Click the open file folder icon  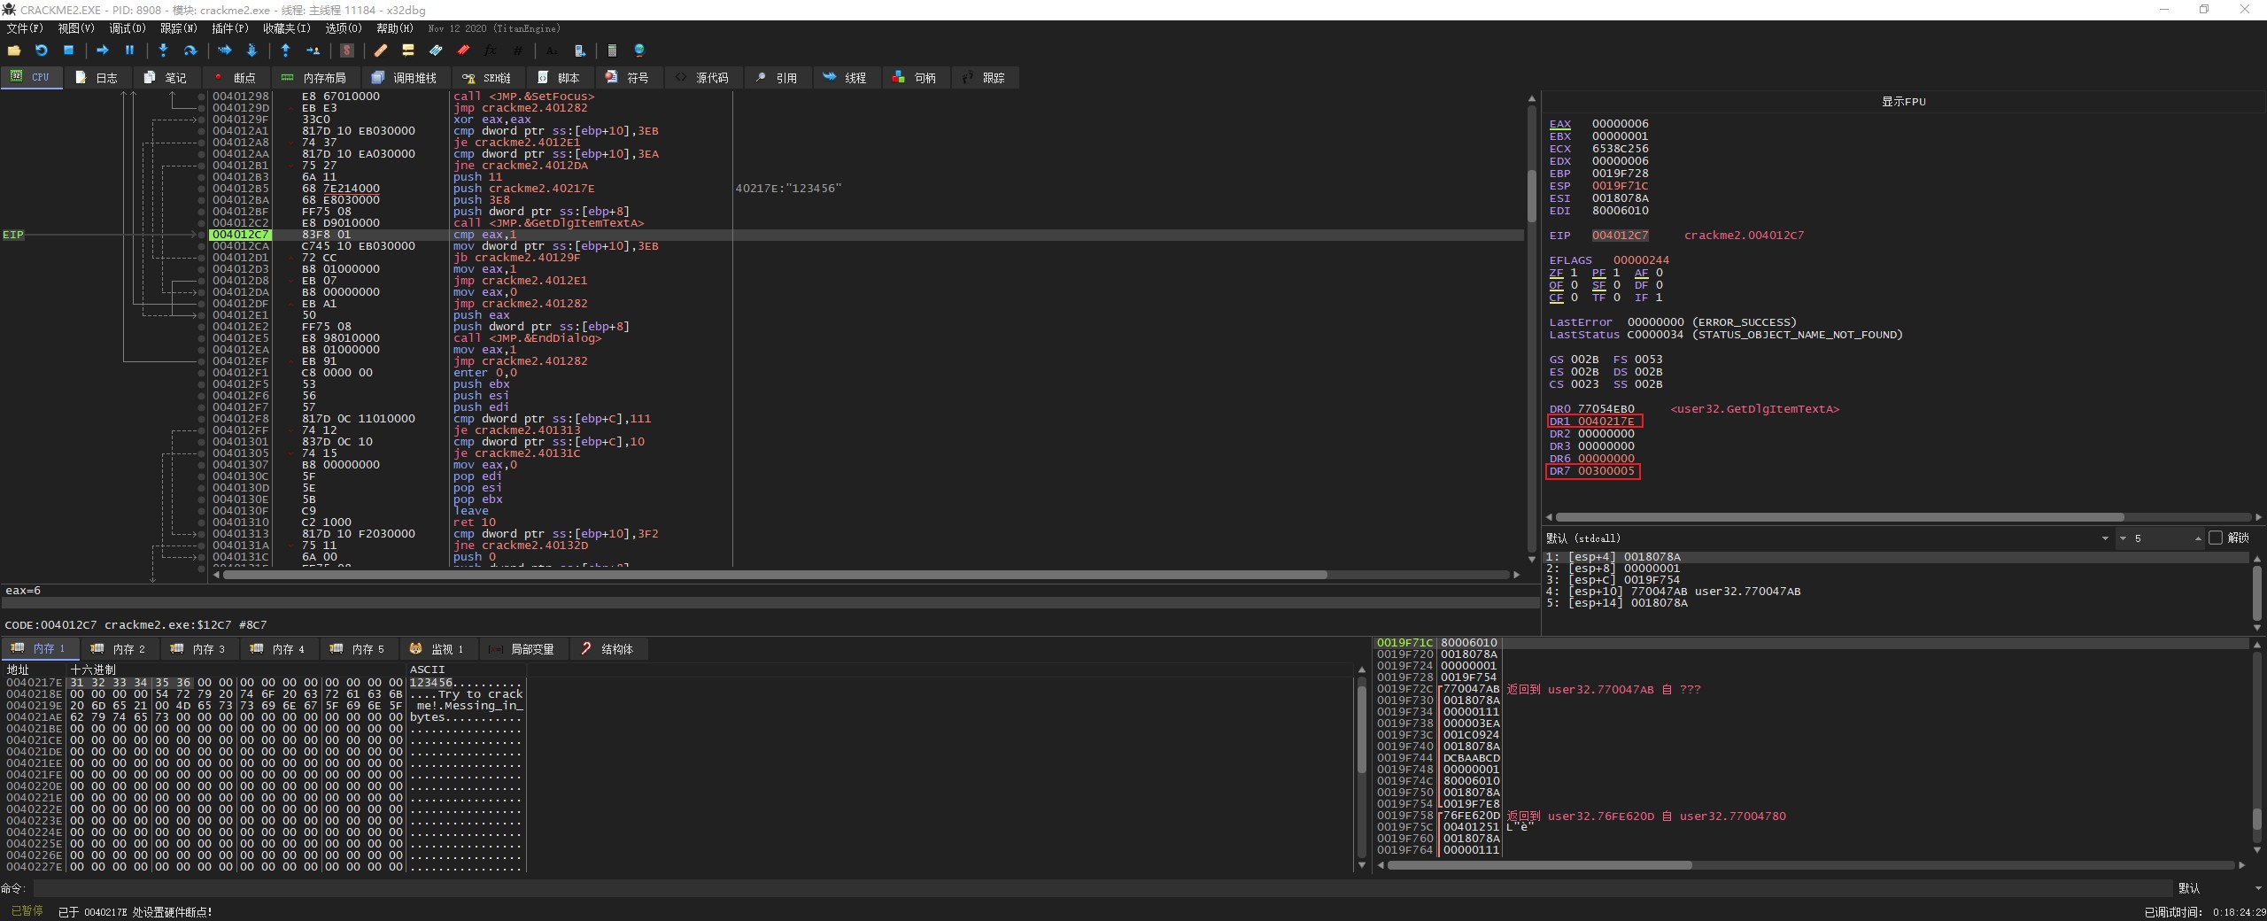click(x=13, y=50)
